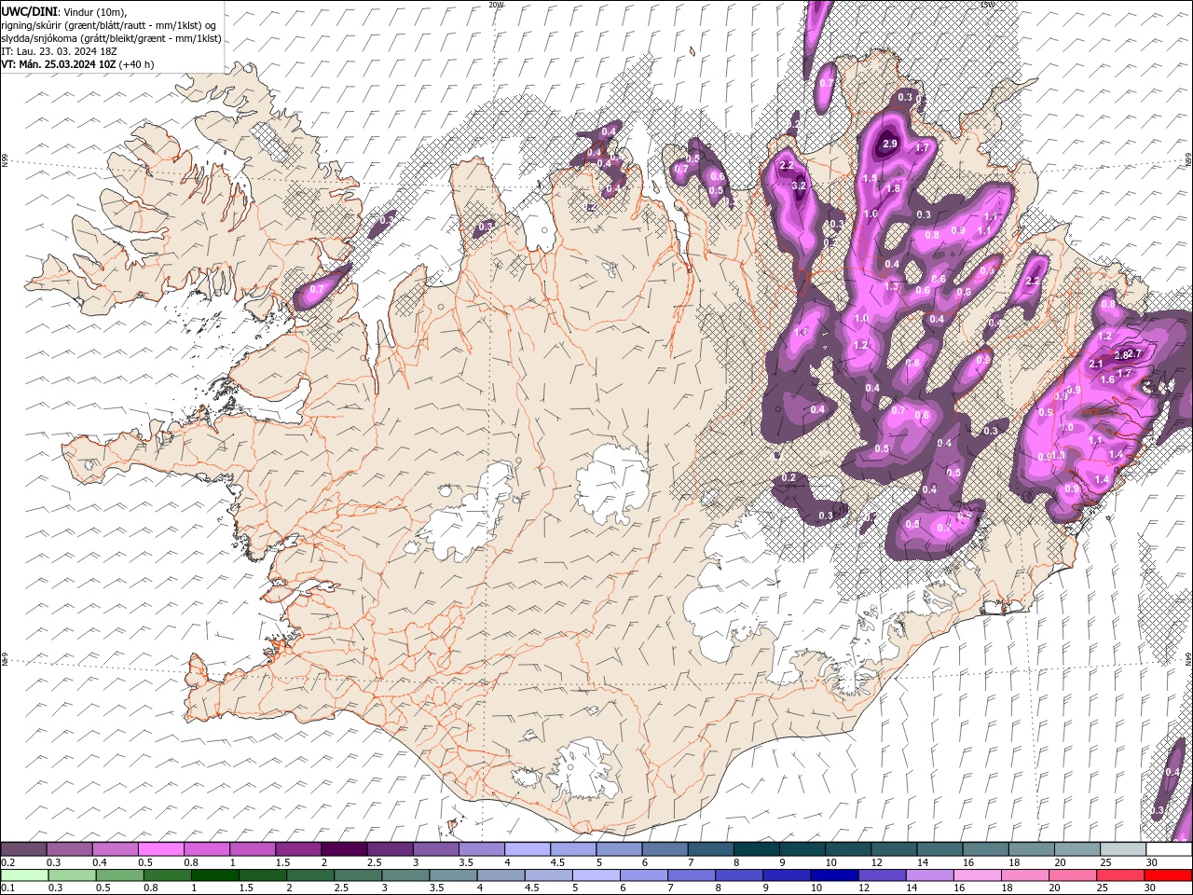The width and height of the screenshot is (1193, 895).
Task: Pick the white snow swatch at 30
Action: click(1169, 849)
